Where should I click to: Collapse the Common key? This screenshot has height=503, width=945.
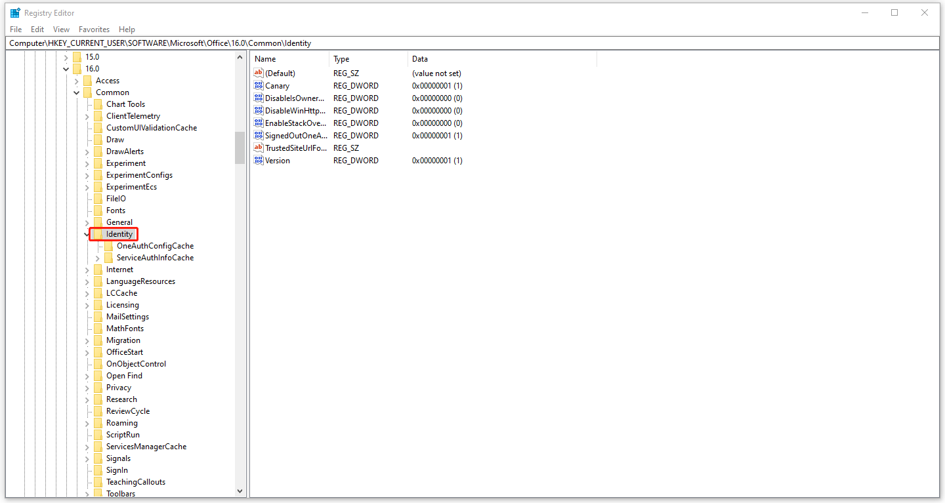tap(77, 92)
